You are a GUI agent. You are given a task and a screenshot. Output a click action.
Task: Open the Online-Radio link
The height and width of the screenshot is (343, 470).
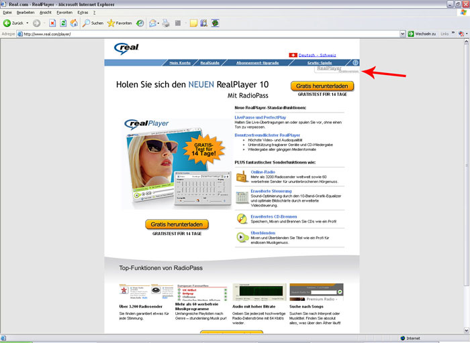point(263,172)
